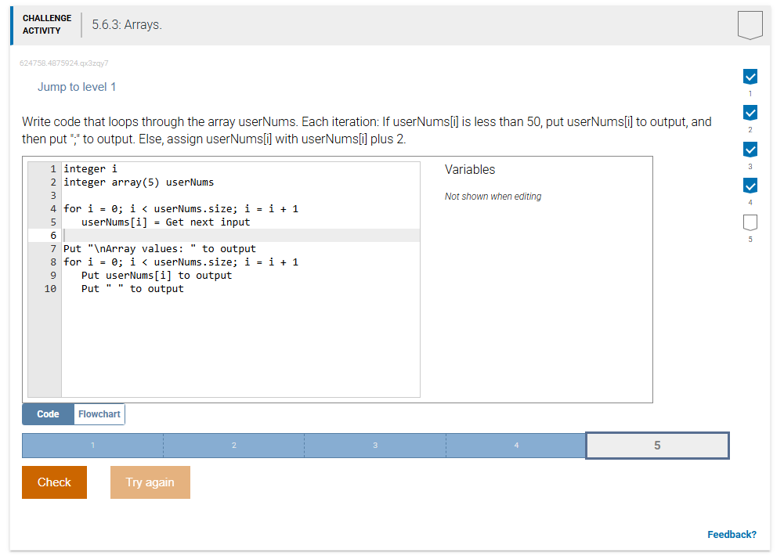Toggle the level 4 checkmark

point(750,186)
